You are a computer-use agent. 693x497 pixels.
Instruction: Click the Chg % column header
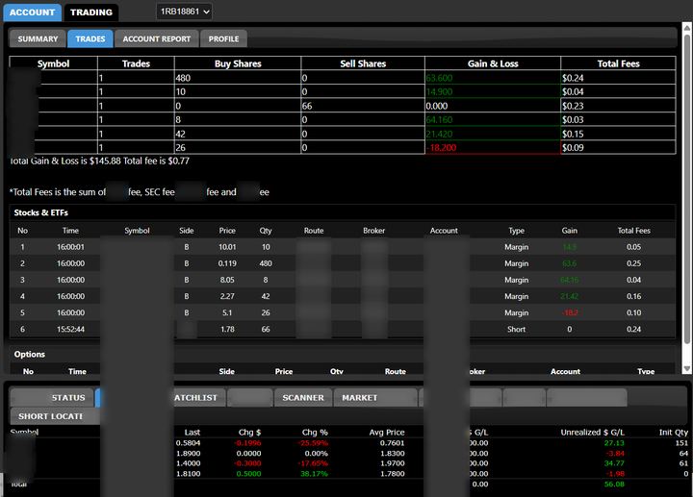coord(315,433)
